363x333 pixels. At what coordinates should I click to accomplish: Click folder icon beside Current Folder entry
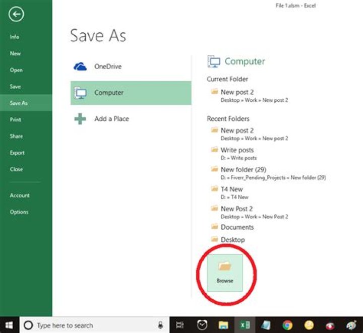(x=214, y=92)
